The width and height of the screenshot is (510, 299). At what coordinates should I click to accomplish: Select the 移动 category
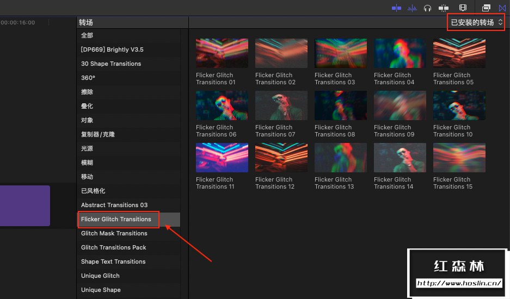point(128,177)
